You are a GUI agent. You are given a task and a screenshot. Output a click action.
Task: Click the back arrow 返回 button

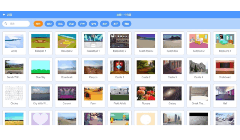[7, 15]
